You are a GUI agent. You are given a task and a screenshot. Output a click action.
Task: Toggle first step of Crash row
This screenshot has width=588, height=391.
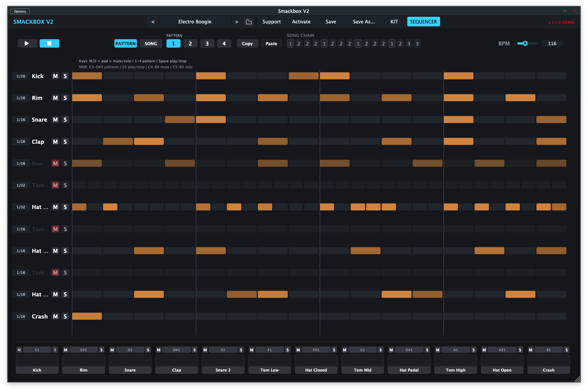(87, 316)
